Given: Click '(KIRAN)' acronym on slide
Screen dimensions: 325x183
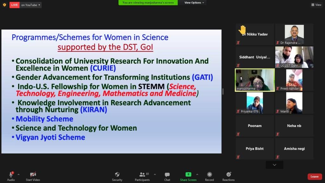Looking at the screenshot, I should [x=94, y=110].
